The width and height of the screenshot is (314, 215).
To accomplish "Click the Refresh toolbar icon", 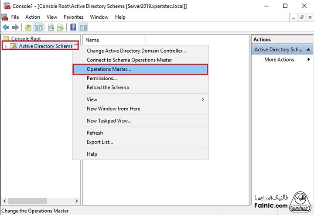I will 51,27.
